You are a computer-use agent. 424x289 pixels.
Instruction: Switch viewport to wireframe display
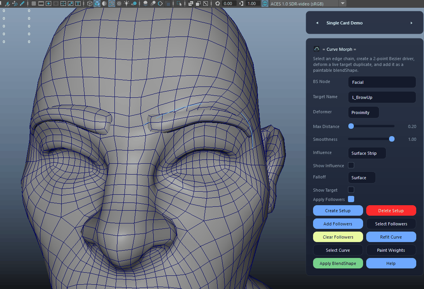pos(90,3)
